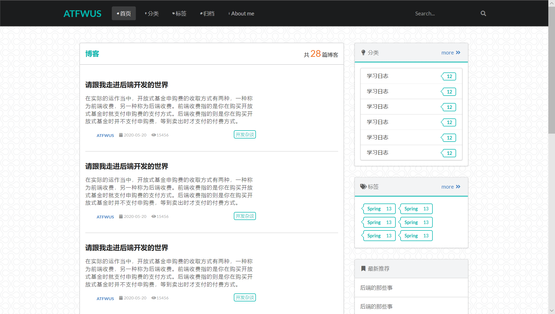The height and width of the screenshot is (314, 555).
Task: Open the 分类 categories nav item
Action: (x=152, y=13)
